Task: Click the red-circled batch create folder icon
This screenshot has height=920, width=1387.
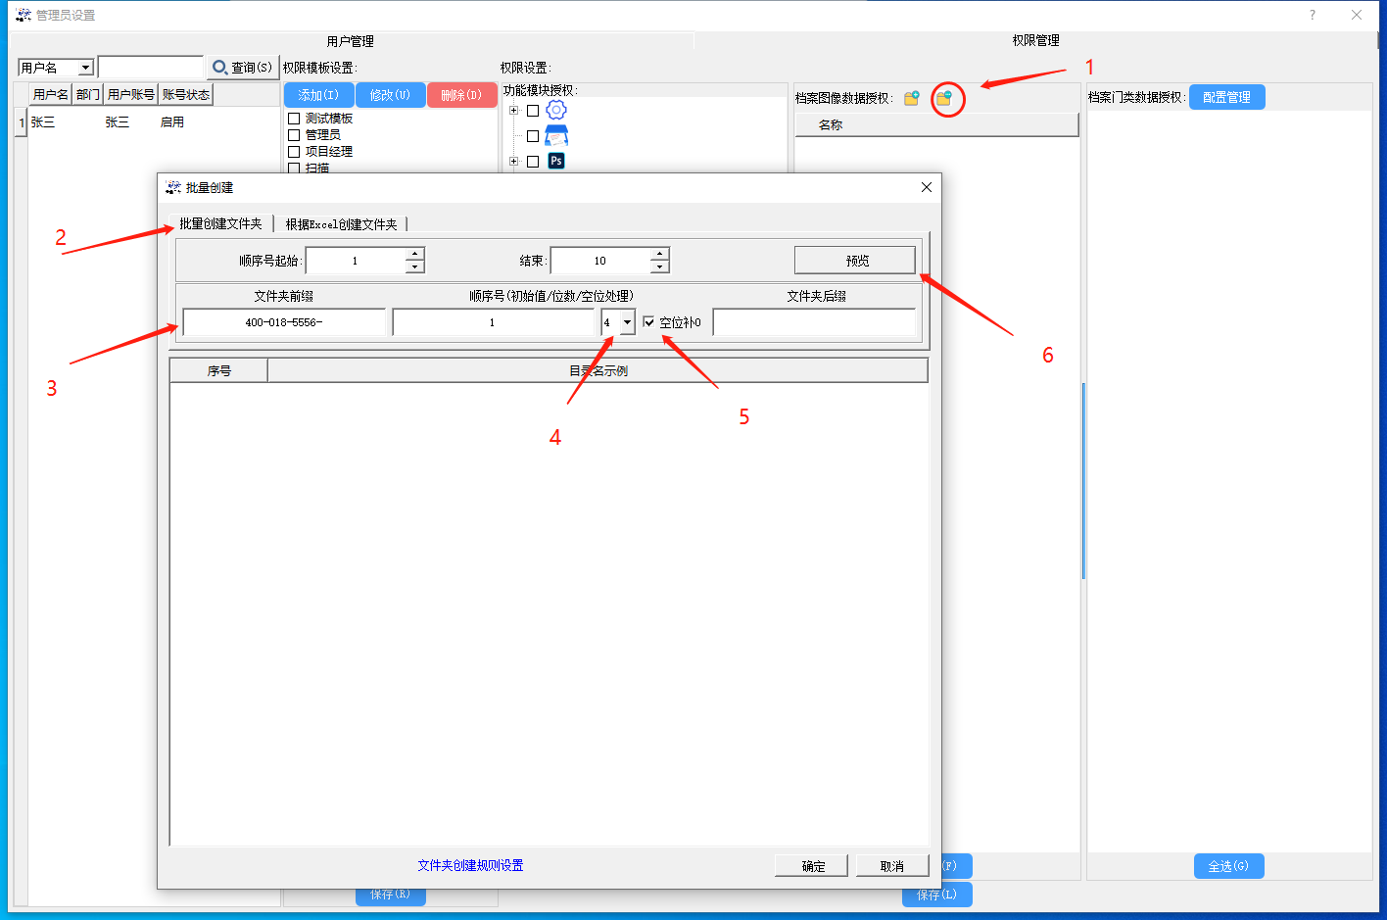Action: point(944,98)
